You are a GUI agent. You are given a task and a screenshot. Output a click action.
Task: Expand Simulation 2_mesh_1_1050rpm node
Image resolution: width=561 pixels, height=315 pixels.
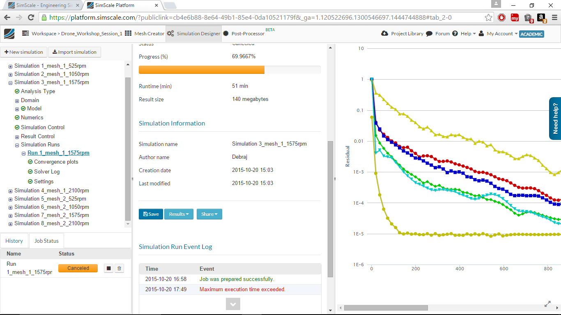[x=11, y=74]
